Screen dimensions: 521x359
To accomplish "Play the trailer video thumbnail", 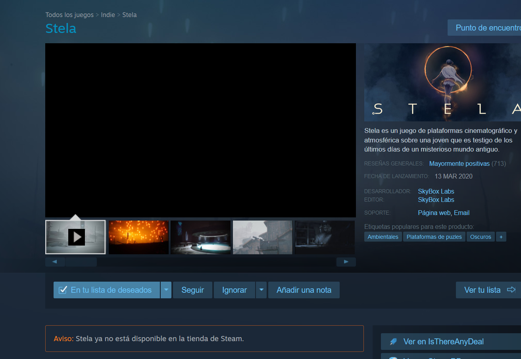I will point(75,237).
